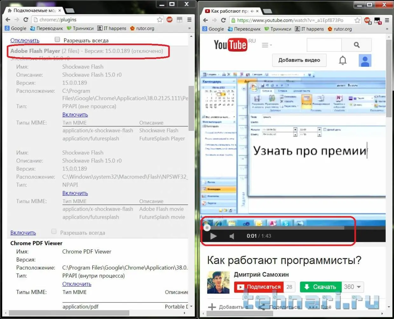Focus the YouTube search field
This screenshot has height=319, width=394.
[x=324, y=45]
